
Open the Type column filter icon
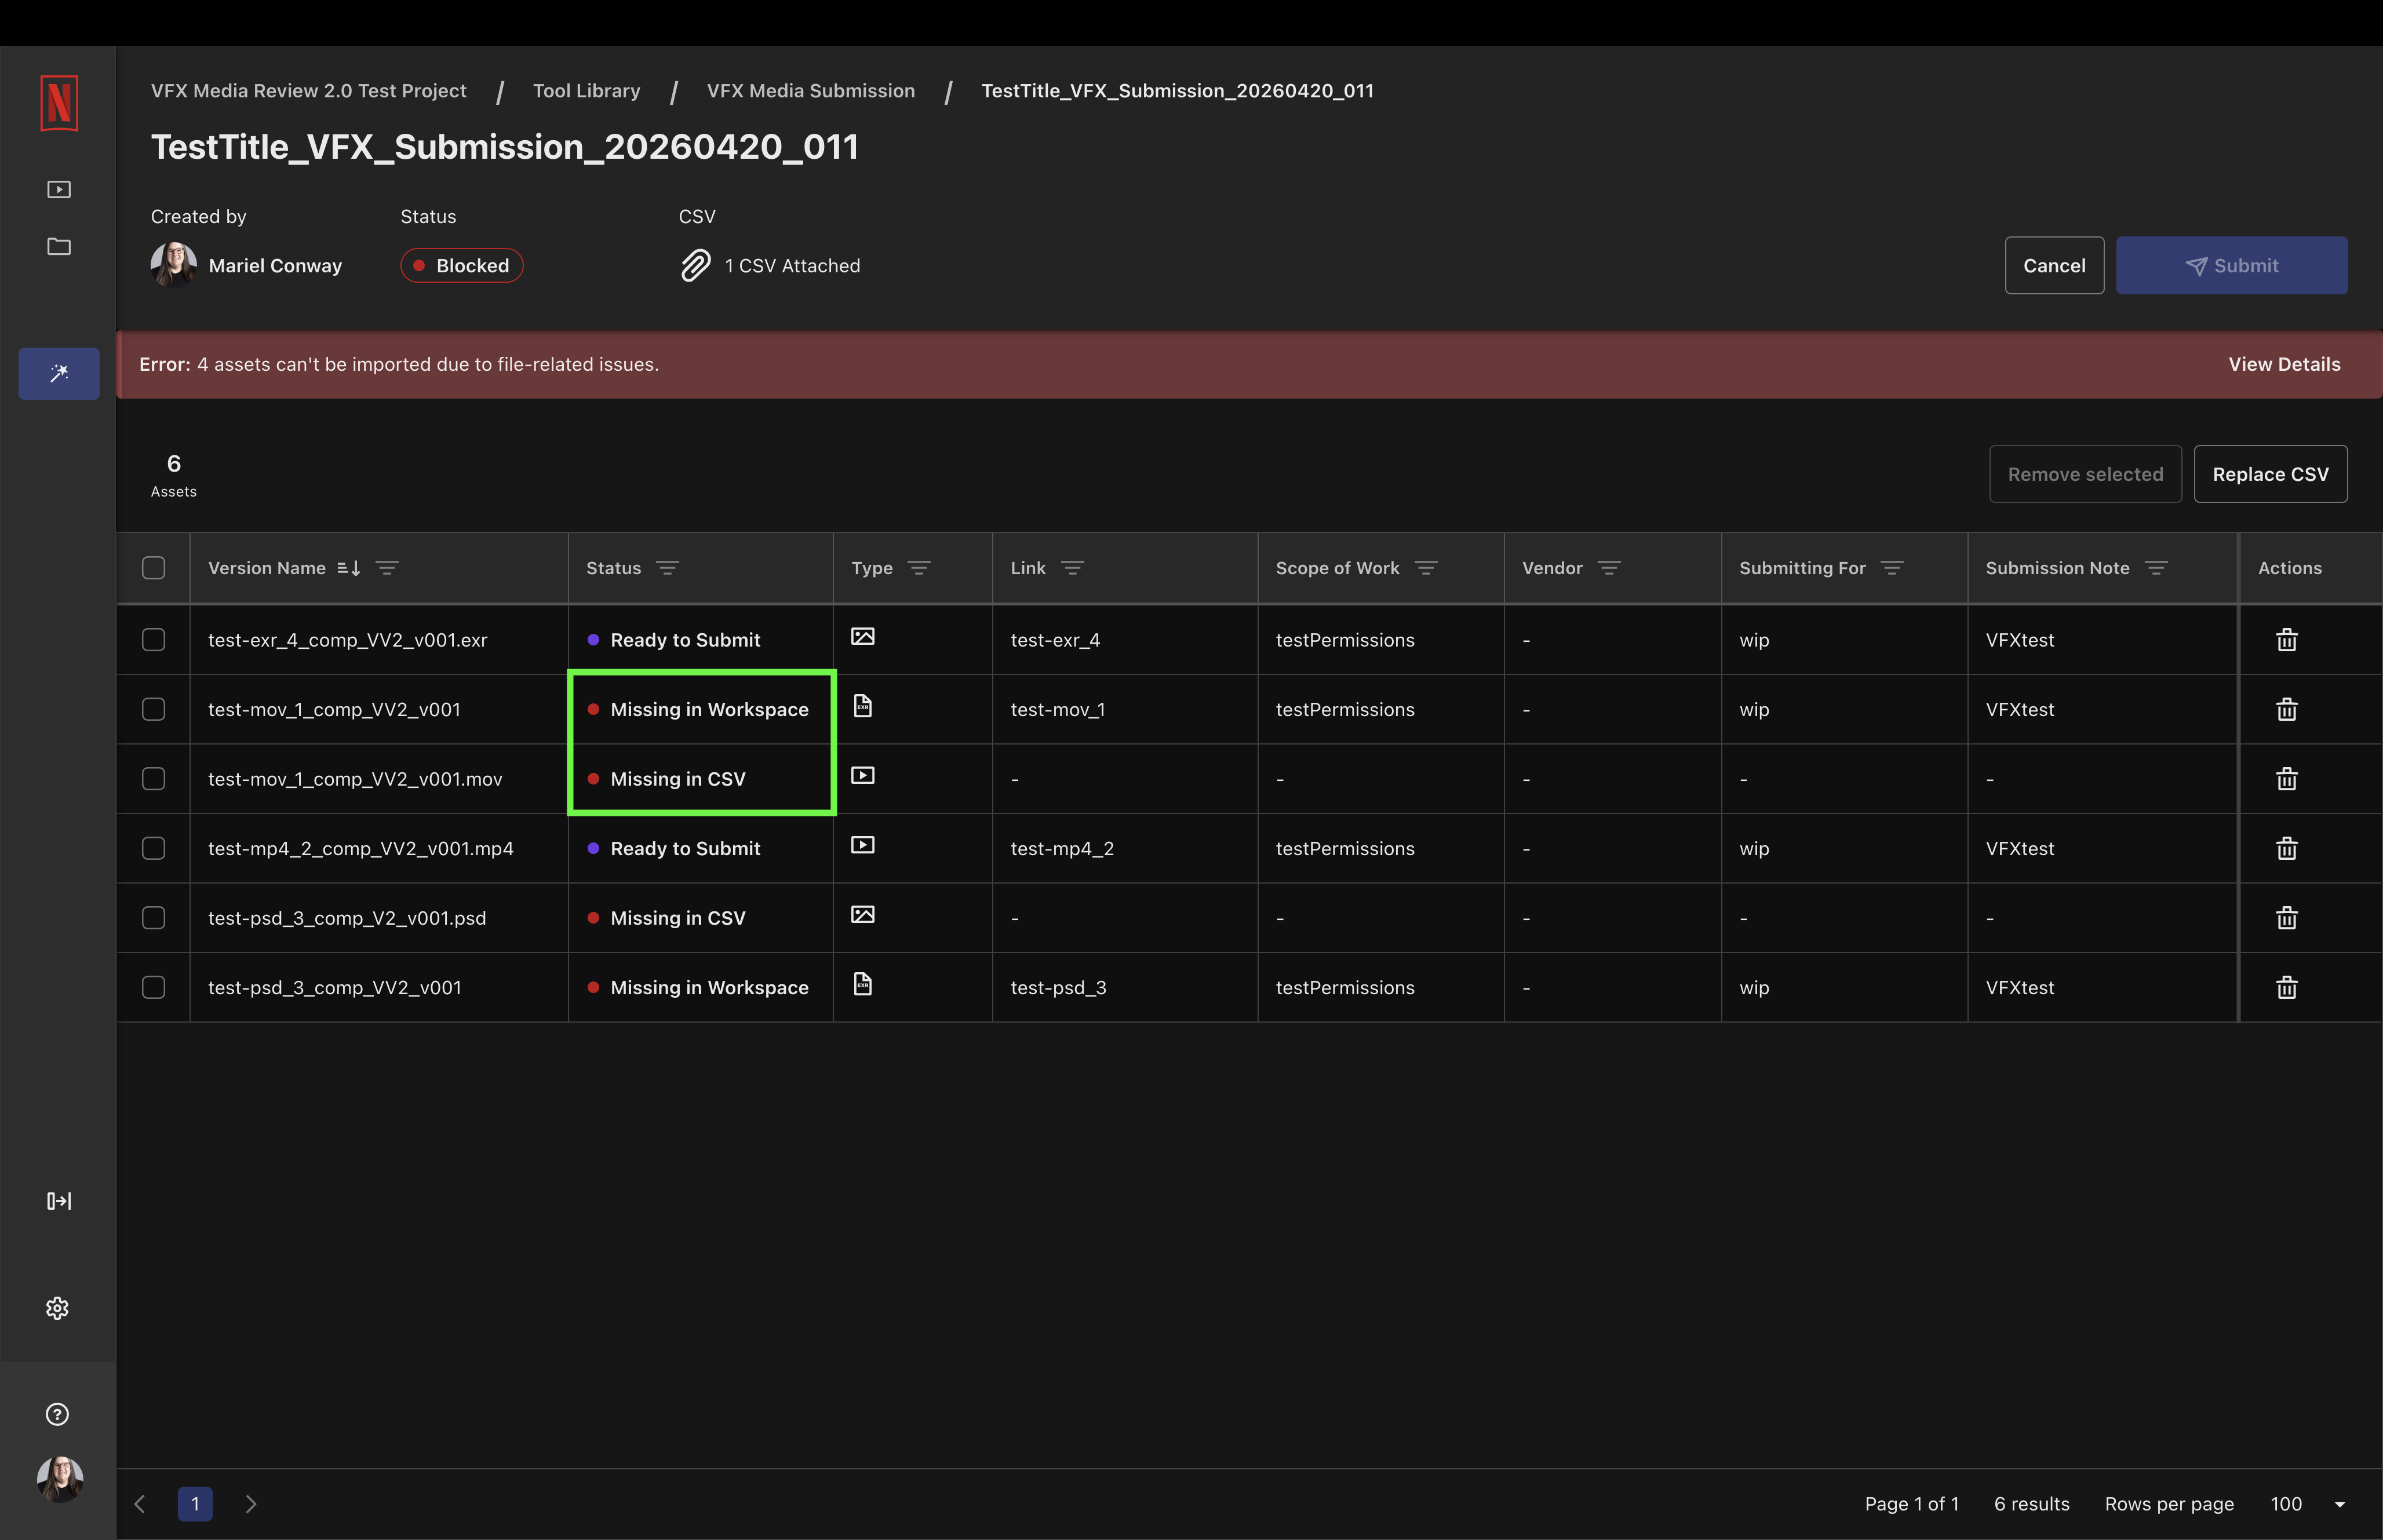919,568
